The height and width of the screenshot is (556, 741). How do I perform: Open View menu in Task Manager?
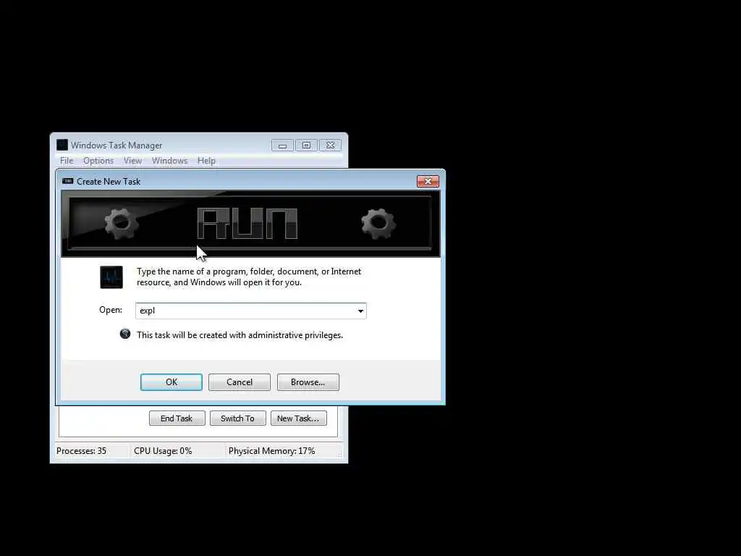point(133,161)
